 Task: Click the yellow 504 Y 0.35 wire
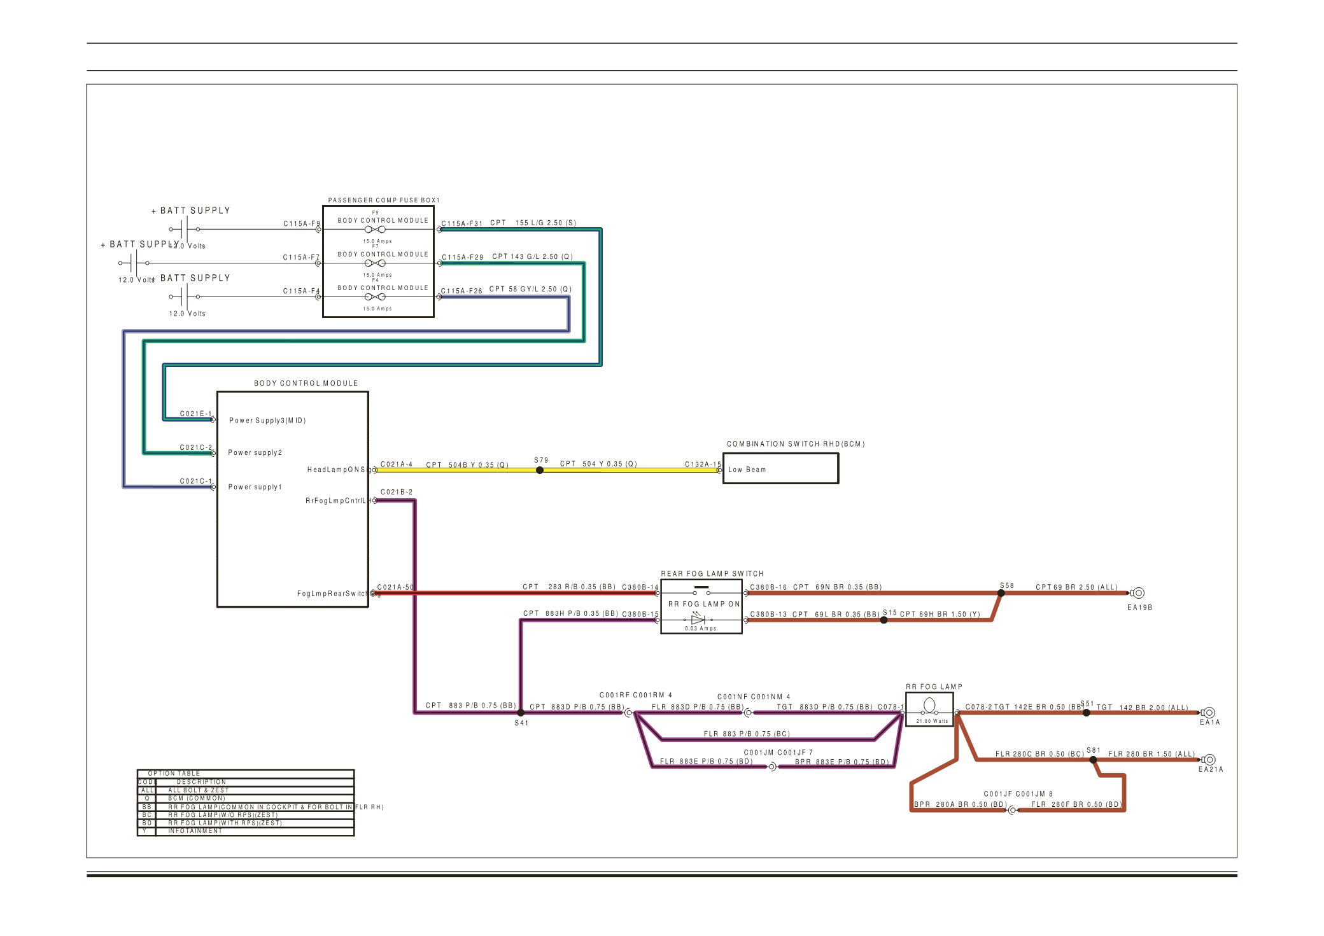click(x=630, y=470)
